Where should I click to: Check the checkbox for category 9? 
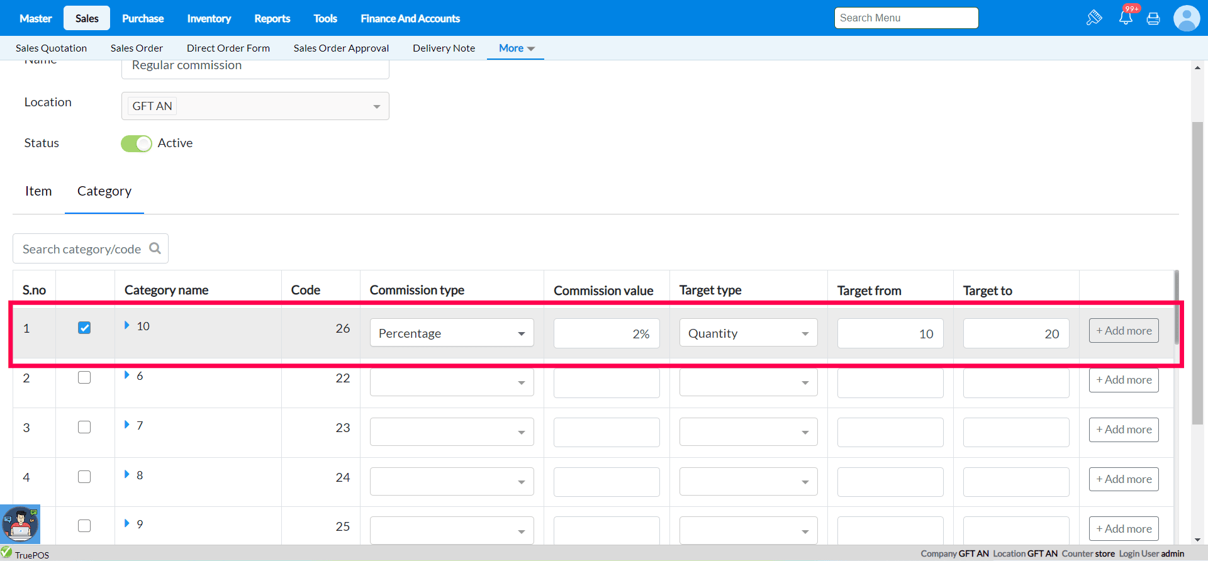click(84, 526)
